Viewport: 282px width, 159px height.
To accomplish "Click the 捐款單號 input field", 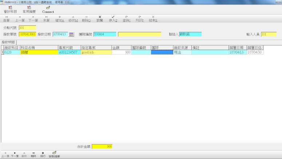I will tap(28, 34).
